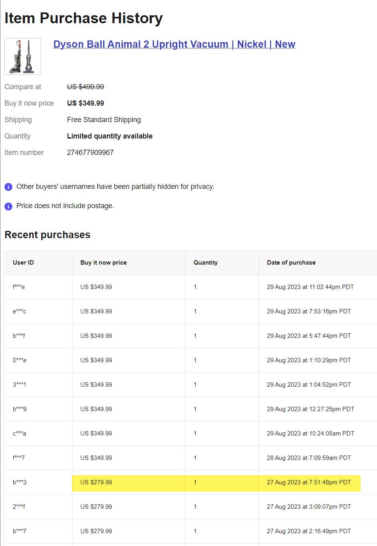Sort by the Quantity column header
Viewport: 377px width, 546px height.
tap(205, 262)
